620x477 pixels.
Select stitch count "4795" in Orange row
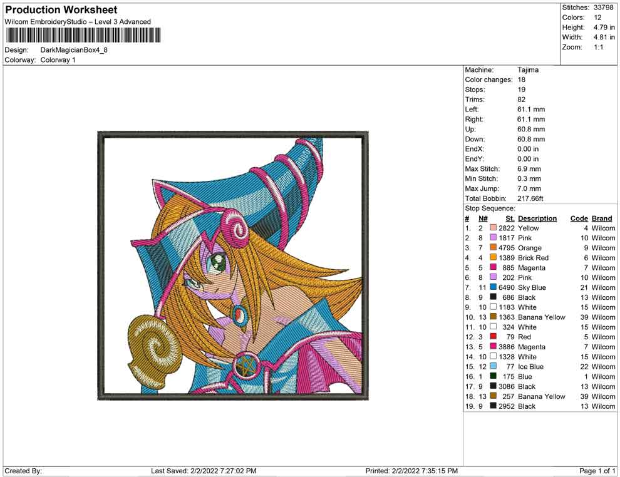click(x=507, y=248)
